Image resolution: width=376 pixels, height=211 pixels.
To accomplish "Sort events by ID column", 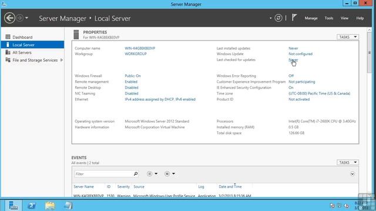I will [109, 186].
